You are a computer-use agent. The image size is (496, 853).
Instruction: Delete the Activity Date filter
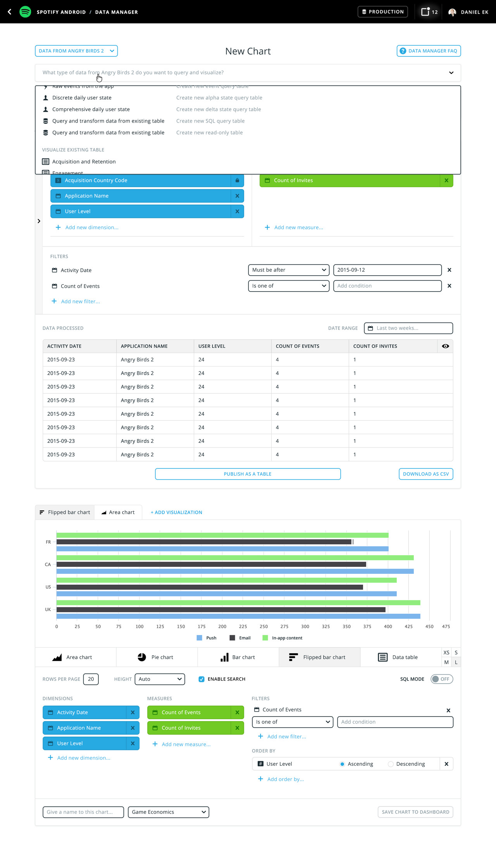[x=449, y=270]
